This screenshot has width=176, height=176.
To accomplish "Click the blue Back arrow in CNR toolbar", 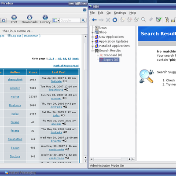I will coord(94,20).
